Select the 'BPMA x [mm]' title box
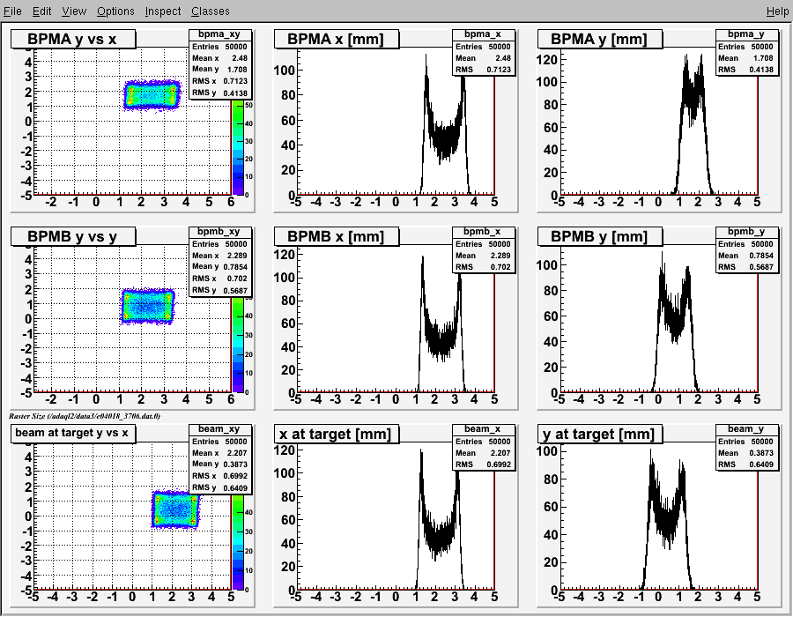 pyautogui.click(x=337, y=39)
